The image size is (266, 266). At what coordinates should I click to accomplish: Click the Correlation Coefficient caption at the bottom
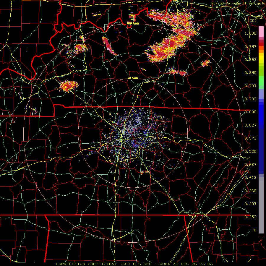coord(134,264)
